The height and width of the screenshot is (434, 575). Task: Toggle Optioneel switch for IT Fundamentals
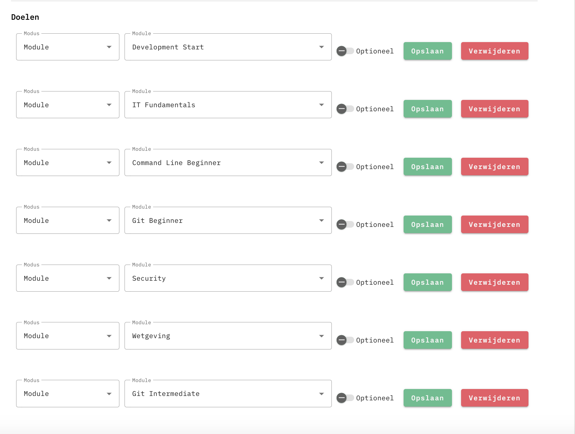point(345,109)
